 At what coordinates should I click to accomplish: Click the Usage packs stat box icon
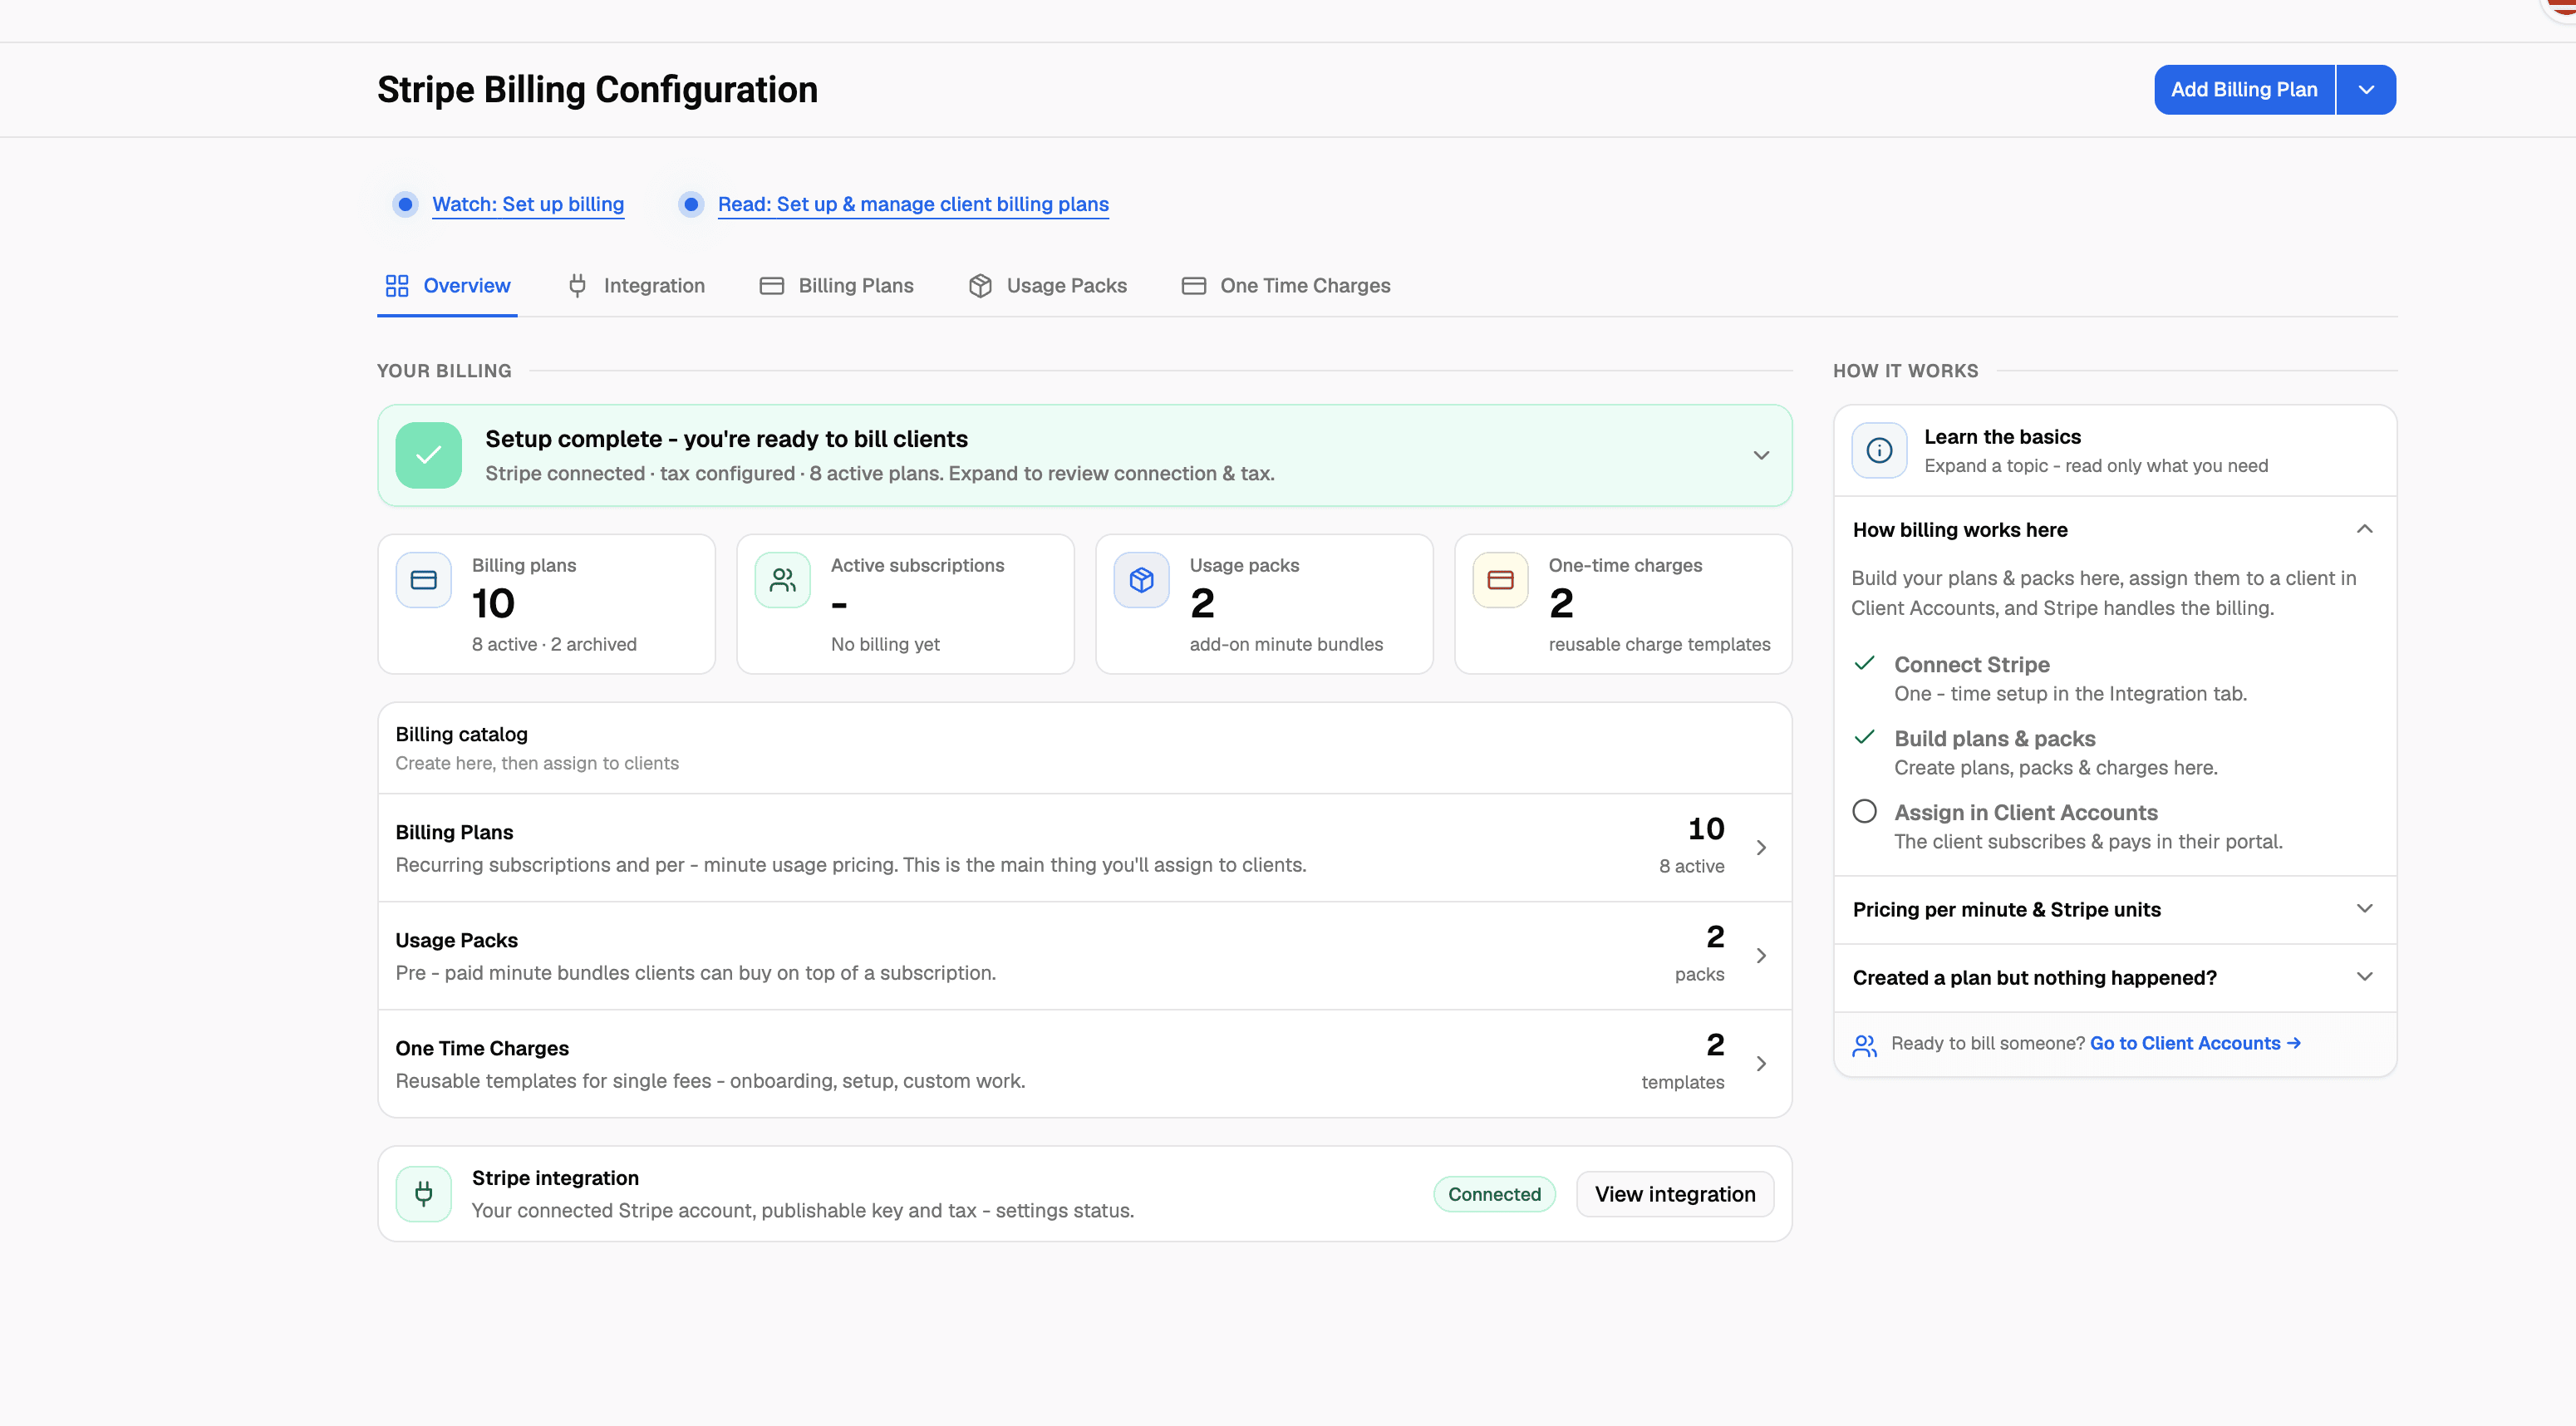pyautogui.click(x=1142, y=580)
